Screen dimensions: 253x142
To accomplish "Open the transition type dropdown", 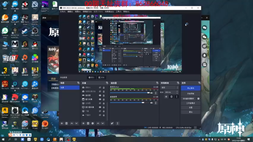I will coord(170,88).
